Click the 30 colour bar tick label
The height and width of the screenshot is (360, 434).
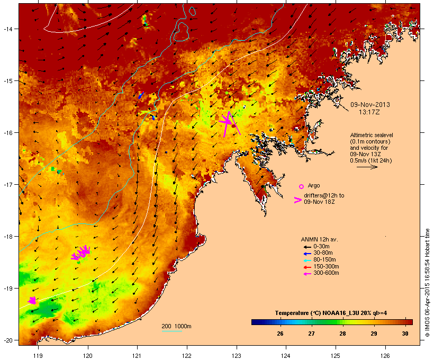(x=405, y=334)
